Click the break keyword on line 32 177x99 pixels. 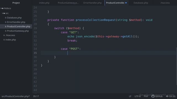(72, 40)
